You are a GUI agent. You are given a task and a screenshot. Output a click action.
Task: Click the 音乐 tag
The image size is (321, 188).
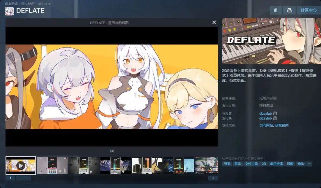click(x=238, y=164)
